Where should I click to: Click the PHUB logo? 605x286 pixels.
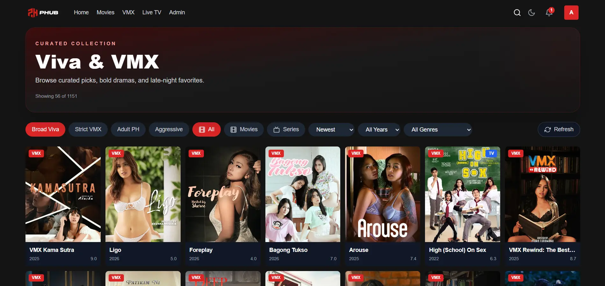coord(43,13)
